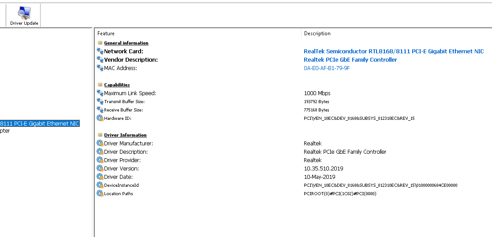This screenshot has width=492, height=237.
Task: Click the MAC Address row icon
Action: pos(100,68)
